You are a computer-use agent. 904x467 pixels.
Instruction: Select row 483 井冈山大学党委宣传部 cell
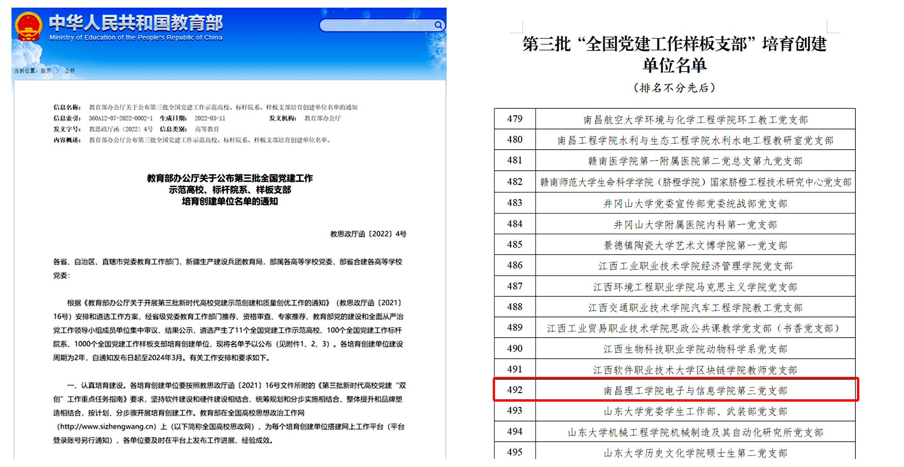pyautogui.click(x=695, y=204)
